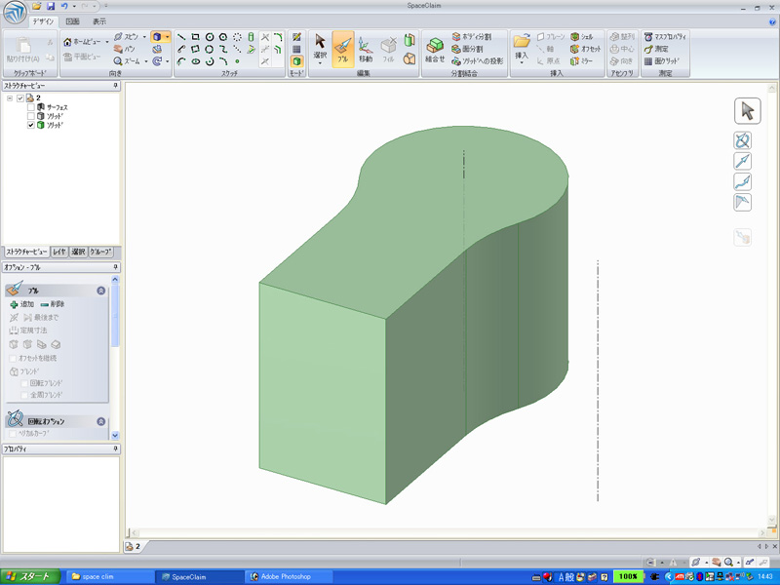Open the レイヤ panel tab
Viewport: 780px width, 585px height.
(59, 252)
